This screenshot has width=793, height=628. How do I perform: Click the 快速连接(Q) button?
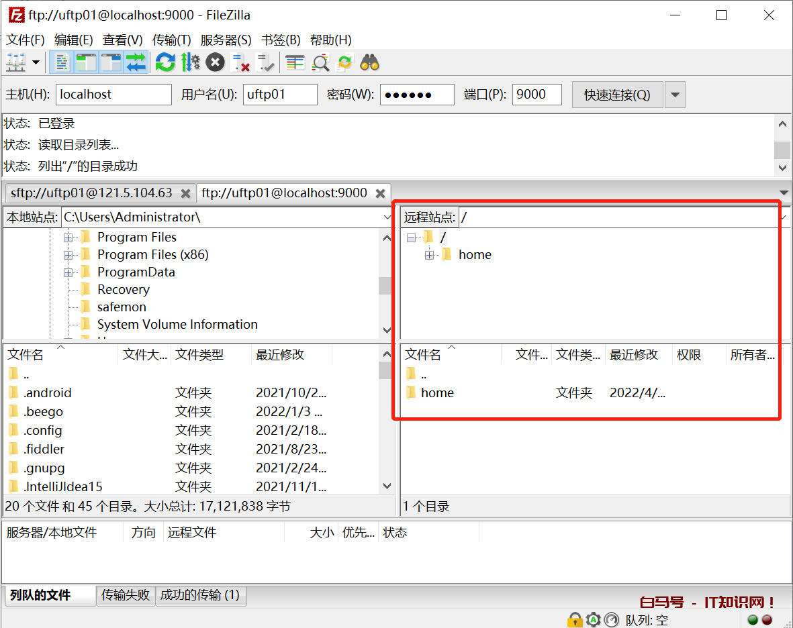point(617,95)
